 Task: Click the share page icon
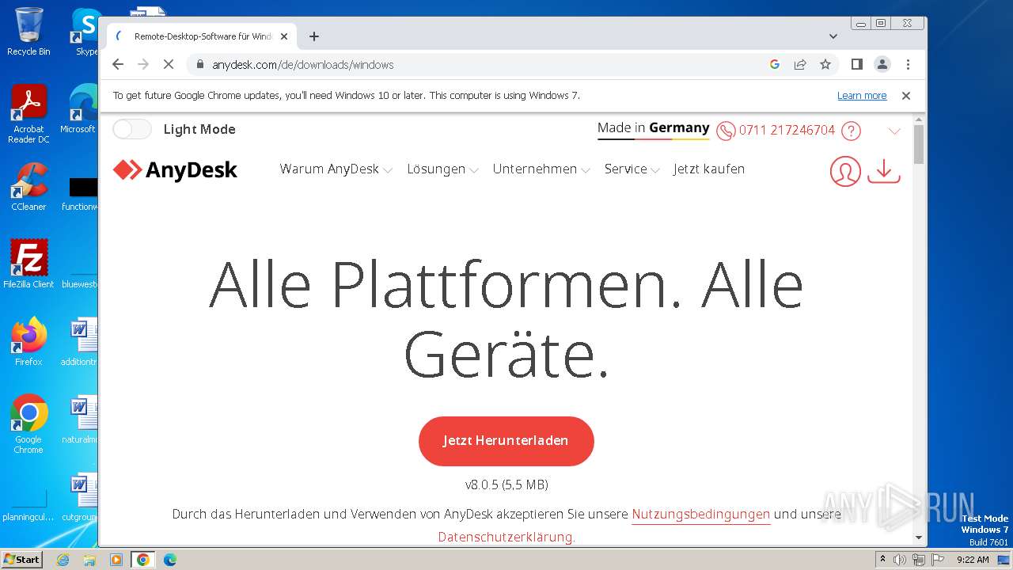coord(800,64)
